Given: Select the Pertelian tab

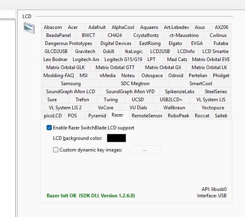Looking at the screenshot, I should point(198,76).
